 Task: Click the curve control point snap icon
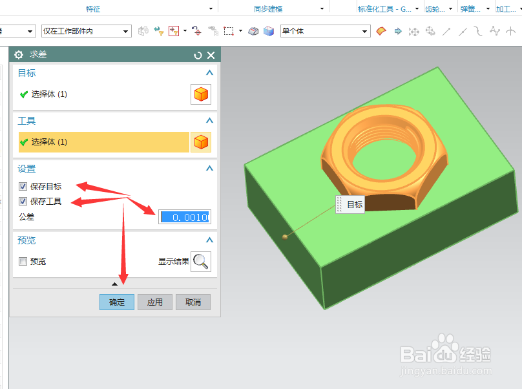(478, 31)
